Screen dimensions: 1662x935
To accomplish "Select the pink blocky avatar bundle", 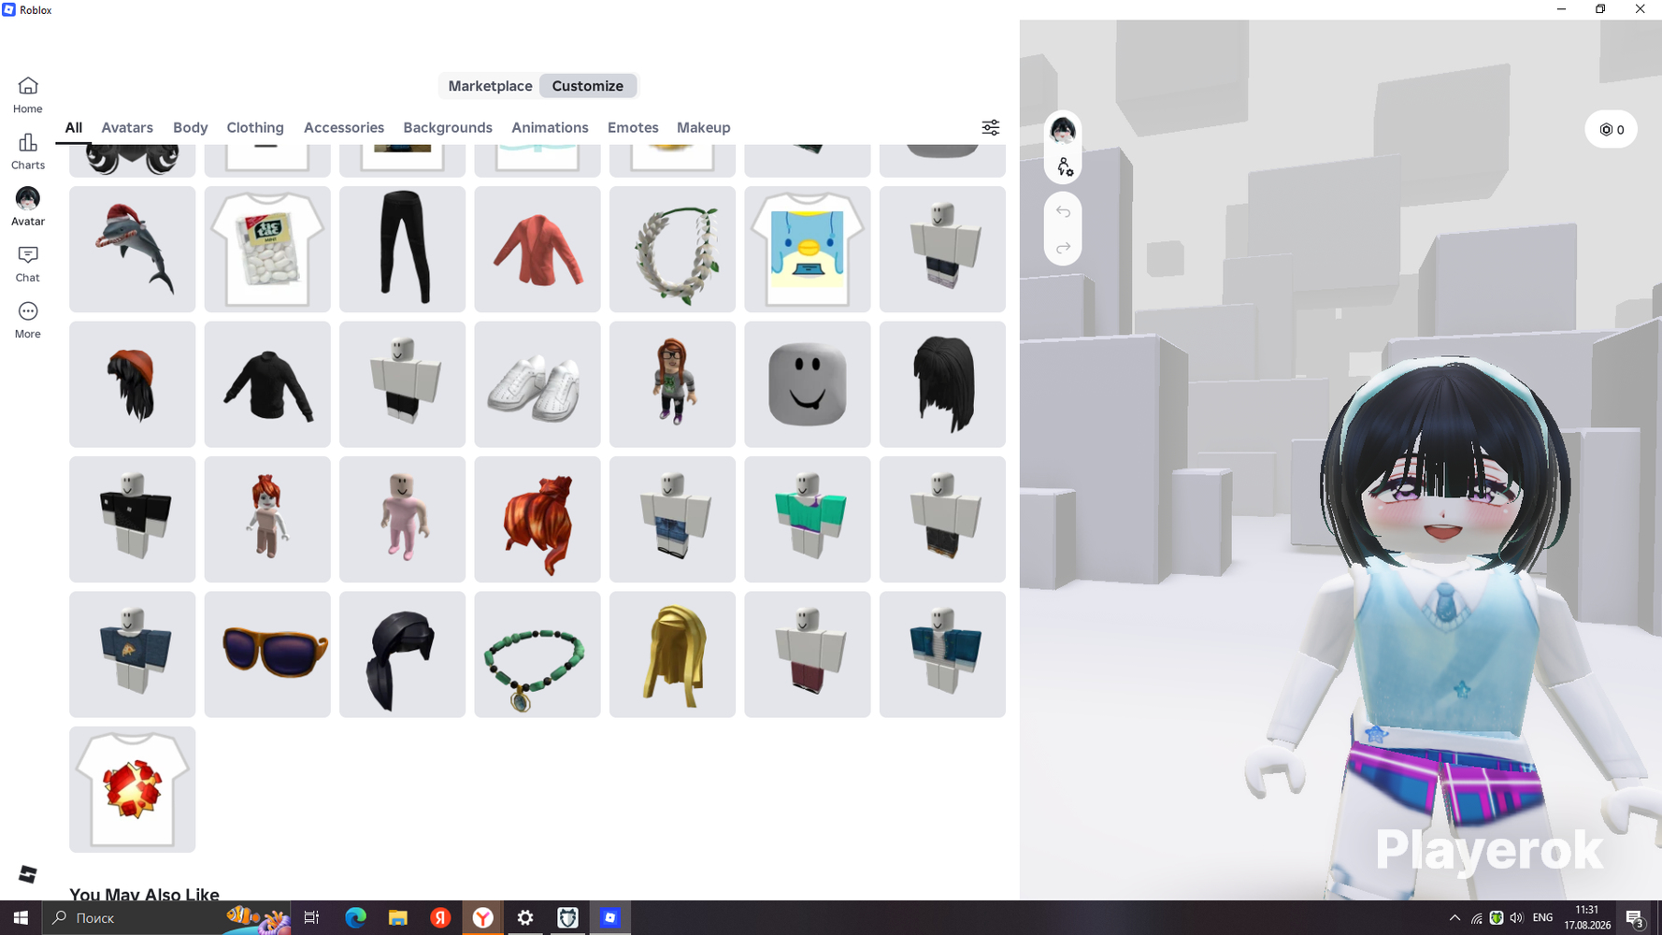I will point(403,519).
